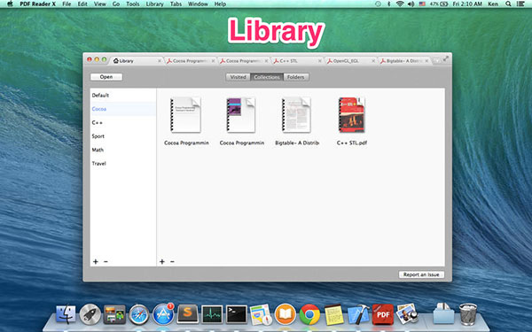Click the volume icon in menu bar
This screenshot has width=532, height=332.
[x=411, y=4]
